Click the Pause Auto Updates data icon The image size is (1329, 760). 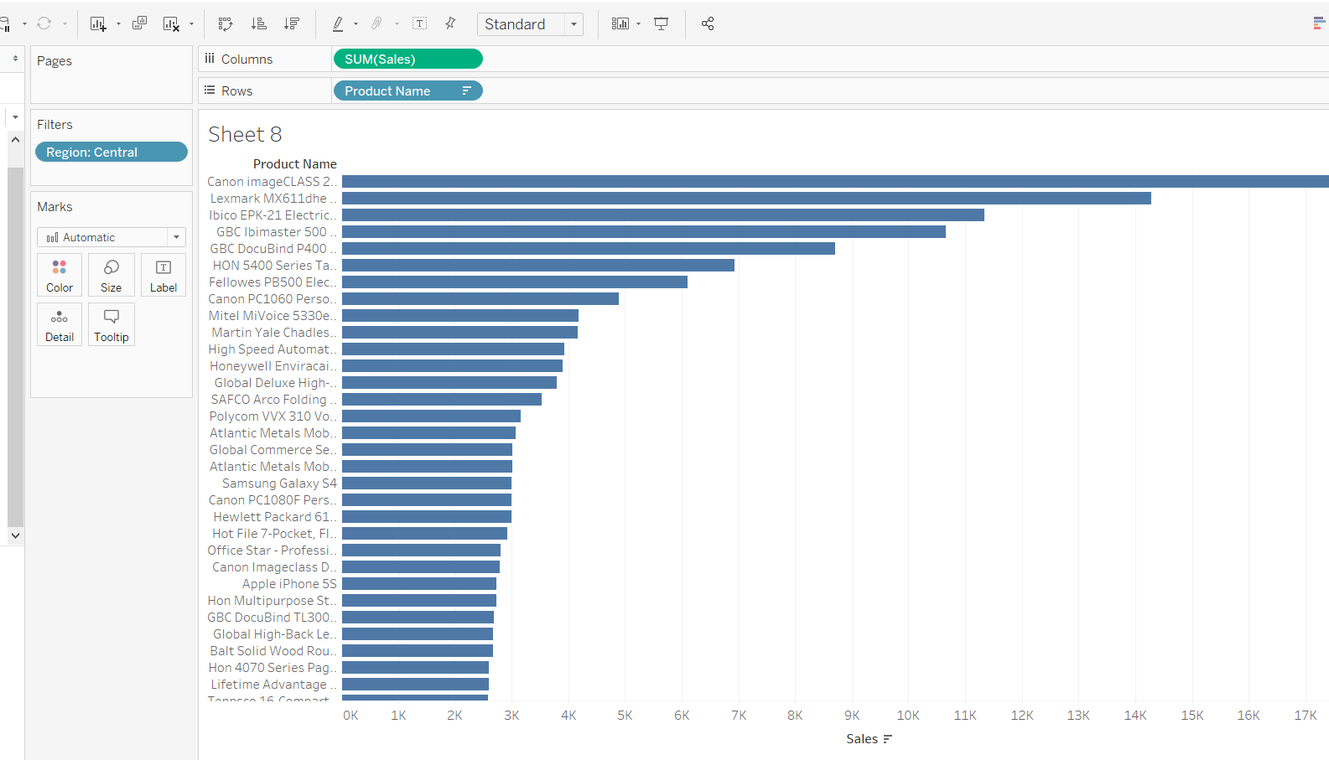click(x=5, y=23)
